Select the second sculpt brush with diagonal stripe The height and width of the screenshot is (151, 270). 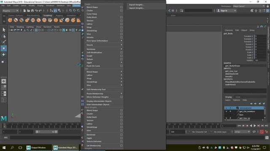(x=16, y=20)
